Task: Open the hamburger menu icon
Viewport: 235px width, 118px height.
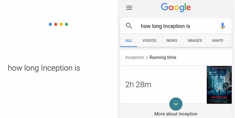Action: click(x=129, y=8)
